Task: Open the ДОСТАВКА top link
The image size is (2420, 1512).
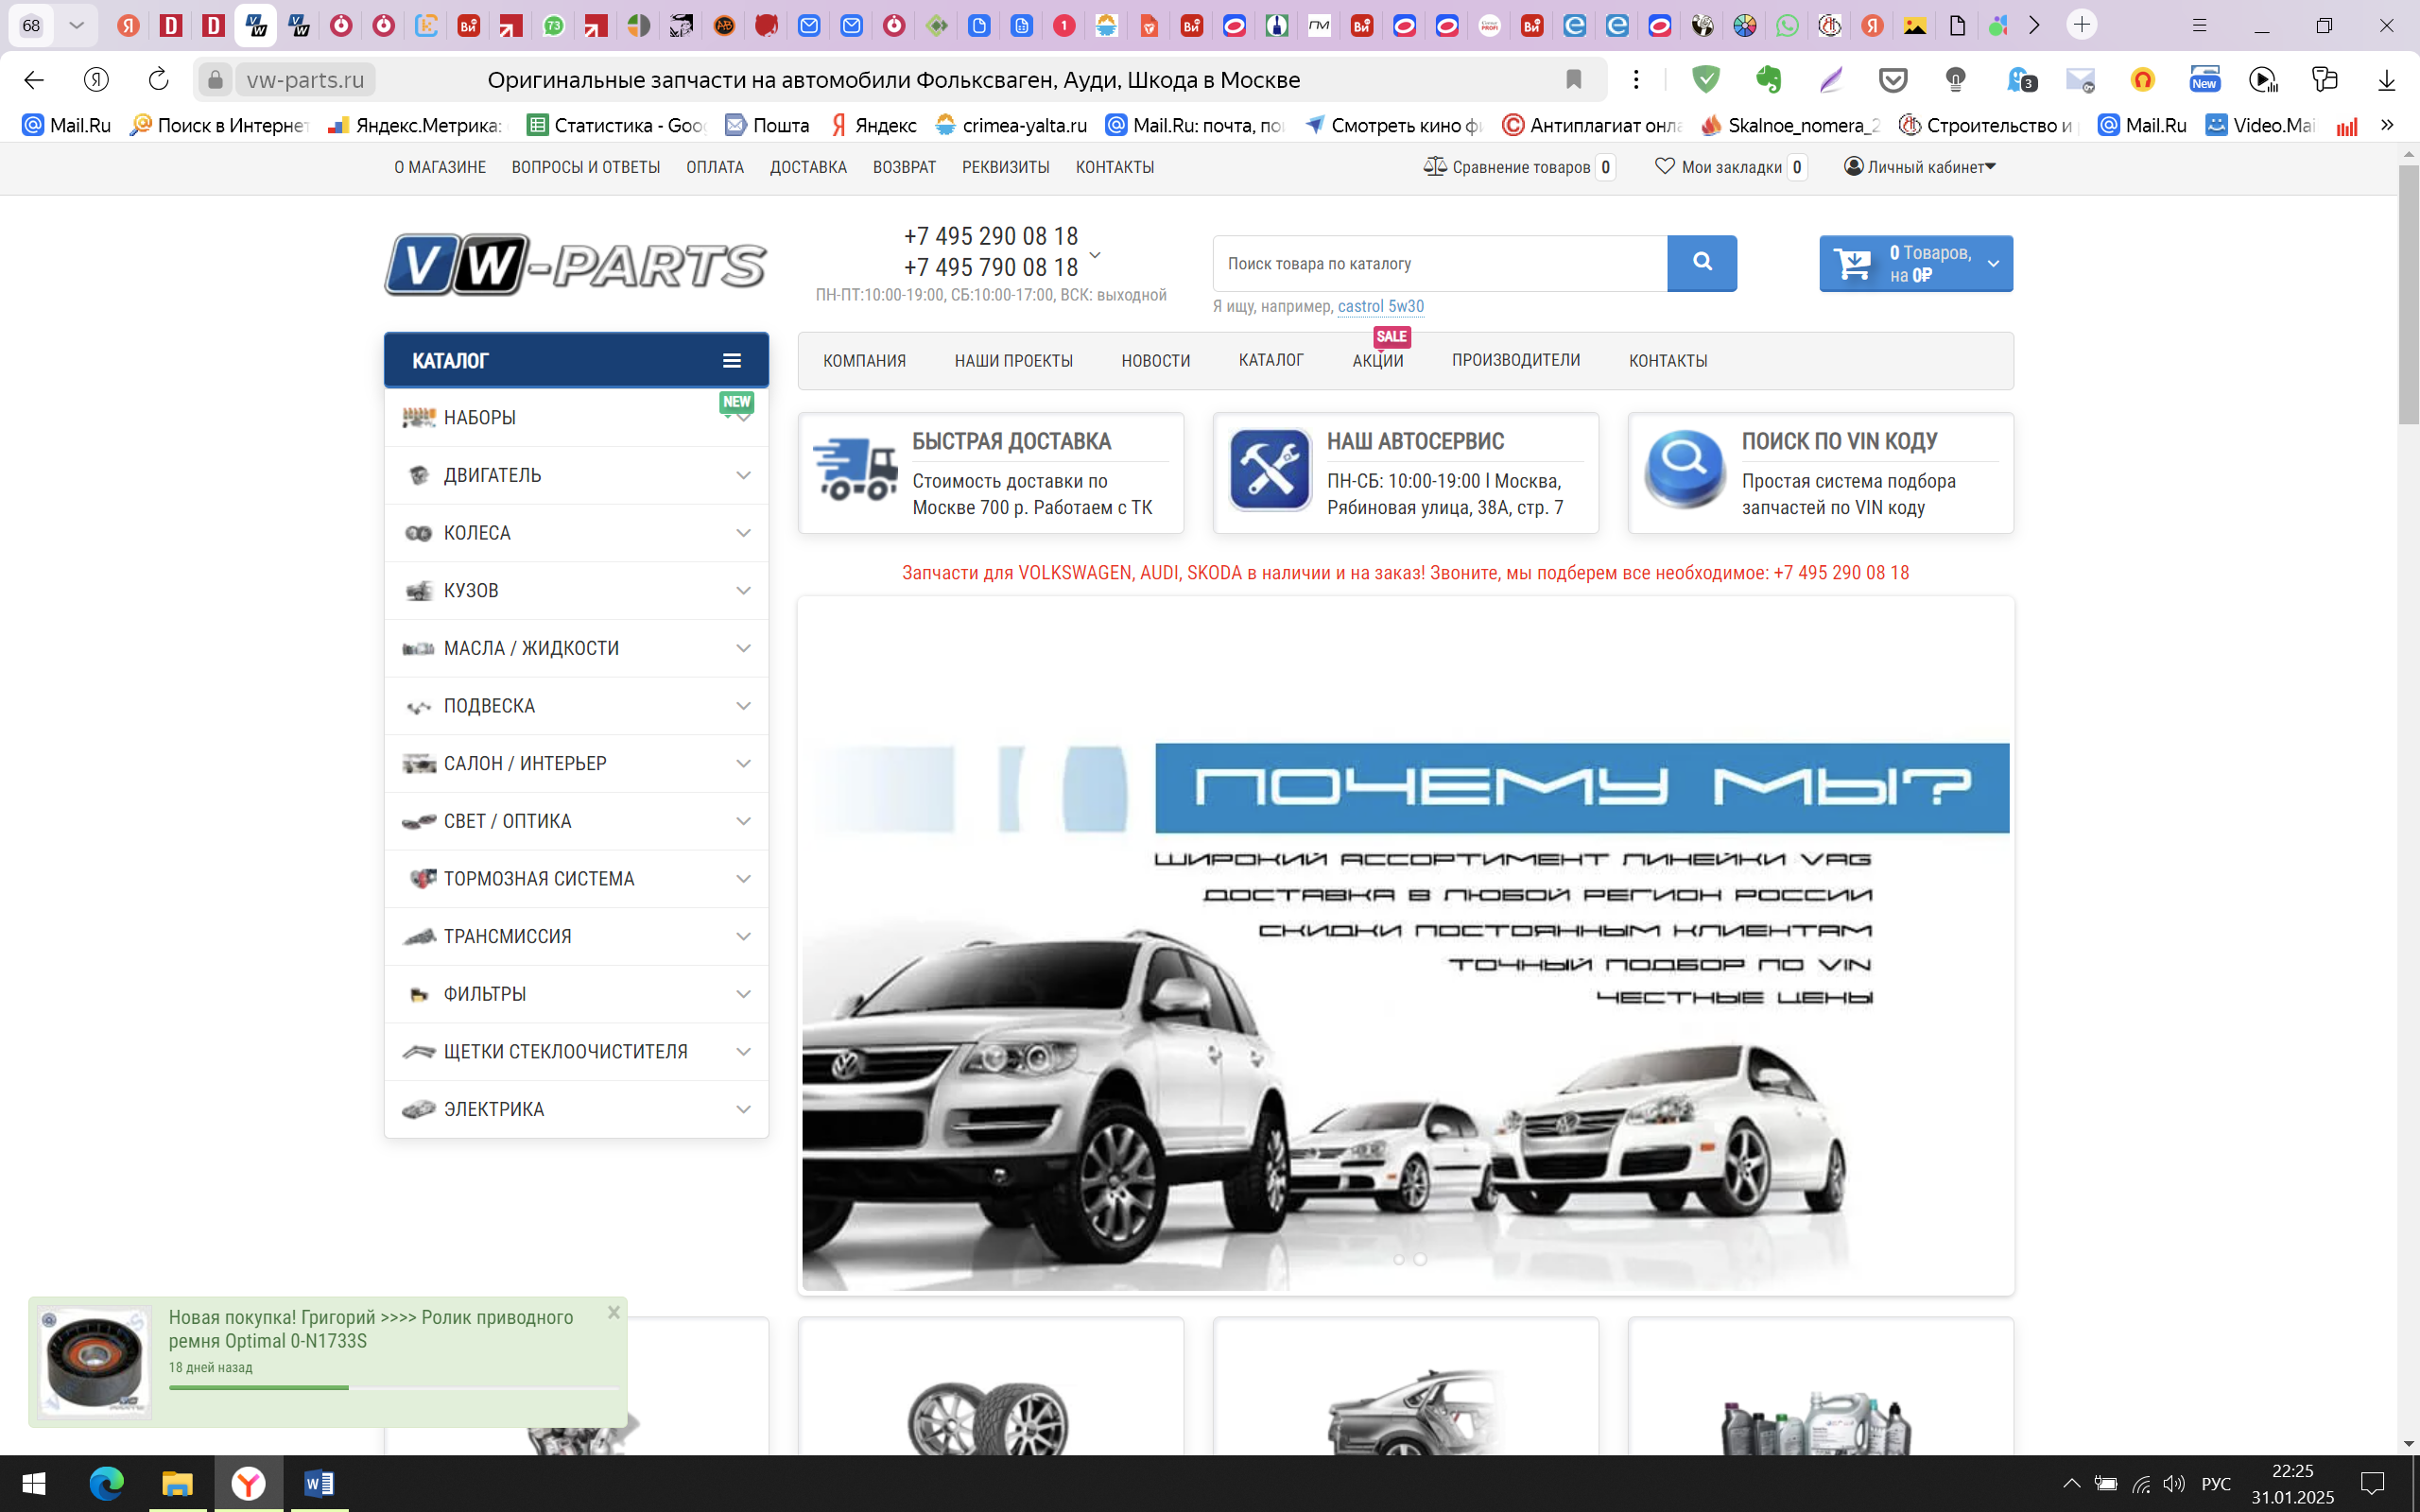Action: click(x=807, y=167)
